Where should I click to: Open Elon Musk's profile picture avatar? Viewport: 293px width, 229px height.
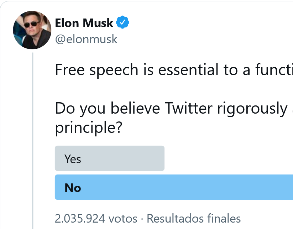point(32,30)
